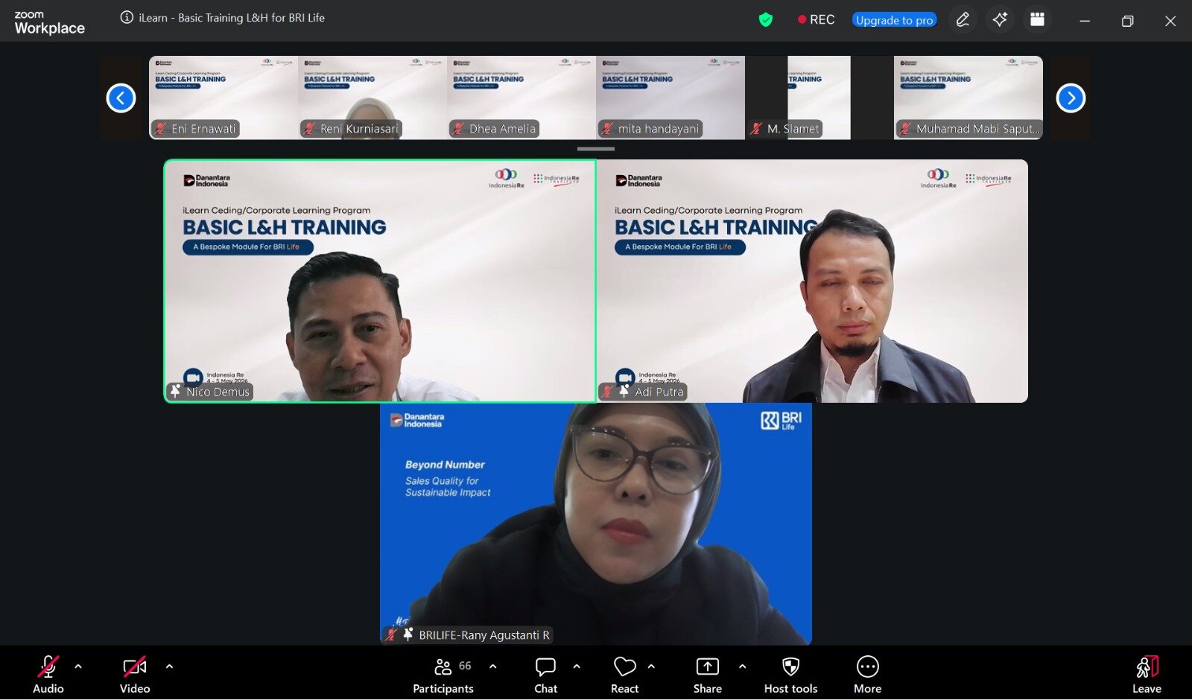Click the Upgrade to pro button
Viewport: 1192px width, 700px height.
[x=894, y=20]
